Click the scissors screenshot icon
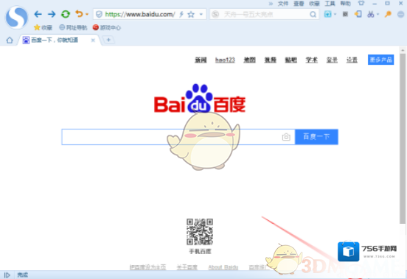This screenshot has width=407, height=279. [370, 14]
